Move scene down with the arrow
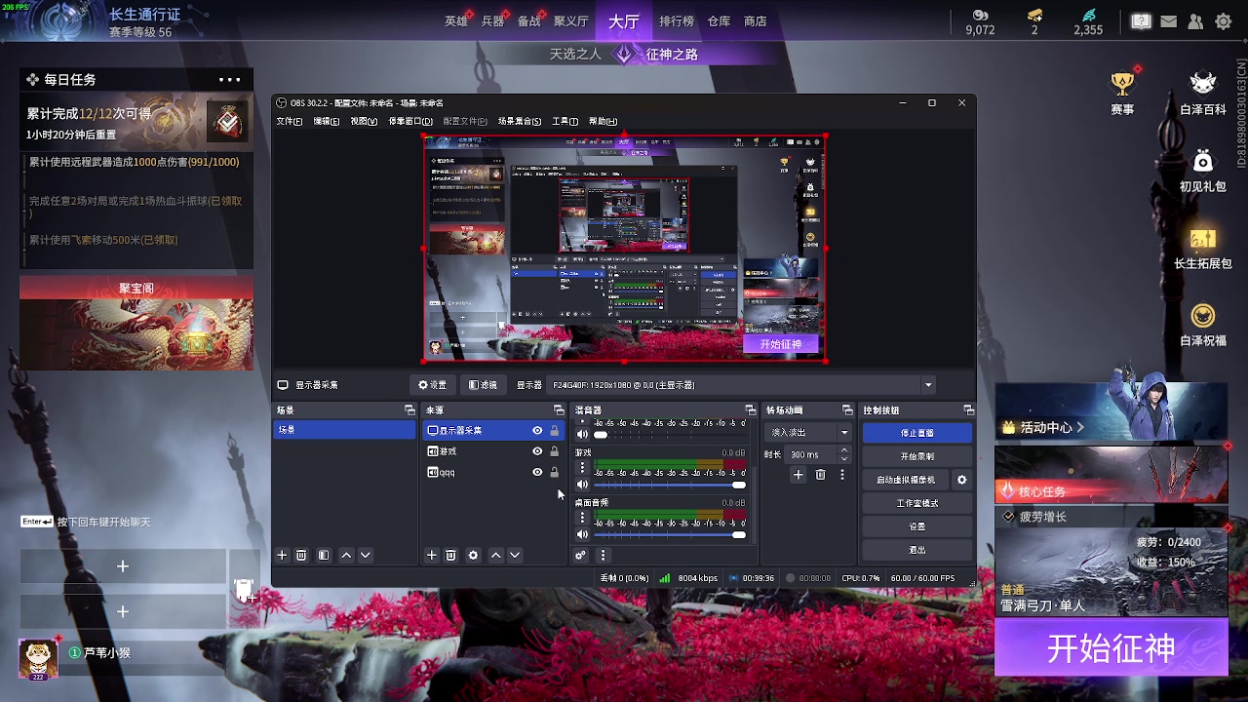This screenshot has height=702, width=1248. coord(366,555)
